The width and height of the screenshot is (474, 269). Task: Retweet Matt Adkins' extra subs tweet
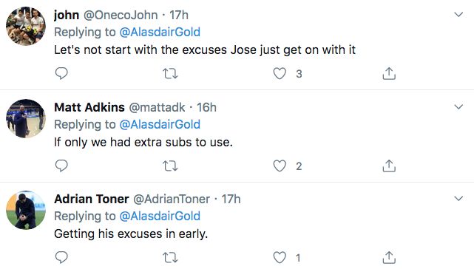170,166
